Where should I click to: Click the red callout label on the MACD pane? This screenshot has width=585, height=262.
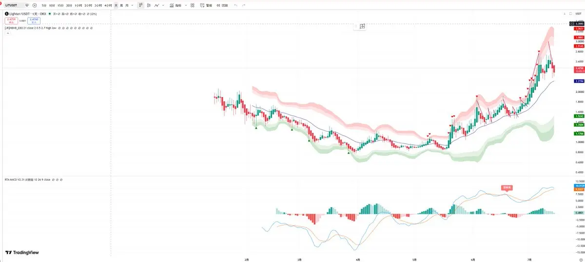pyautogui.click(x=507, y=187)
